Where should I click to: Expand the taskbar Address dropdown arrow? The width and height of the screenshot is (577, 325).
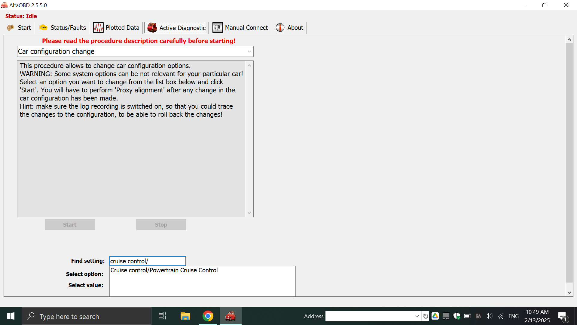click(x=417, y=316)
